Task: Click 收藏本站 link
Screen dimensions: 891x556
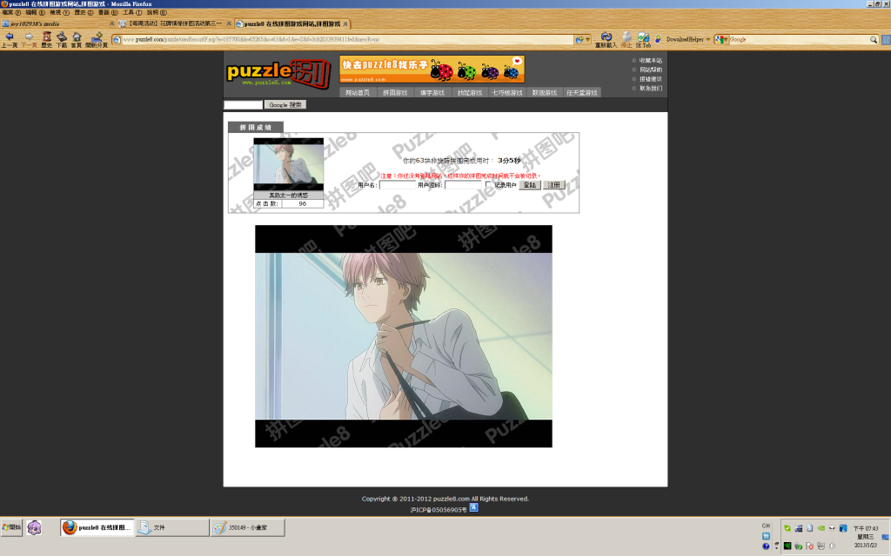Action: tap(651, 61)
